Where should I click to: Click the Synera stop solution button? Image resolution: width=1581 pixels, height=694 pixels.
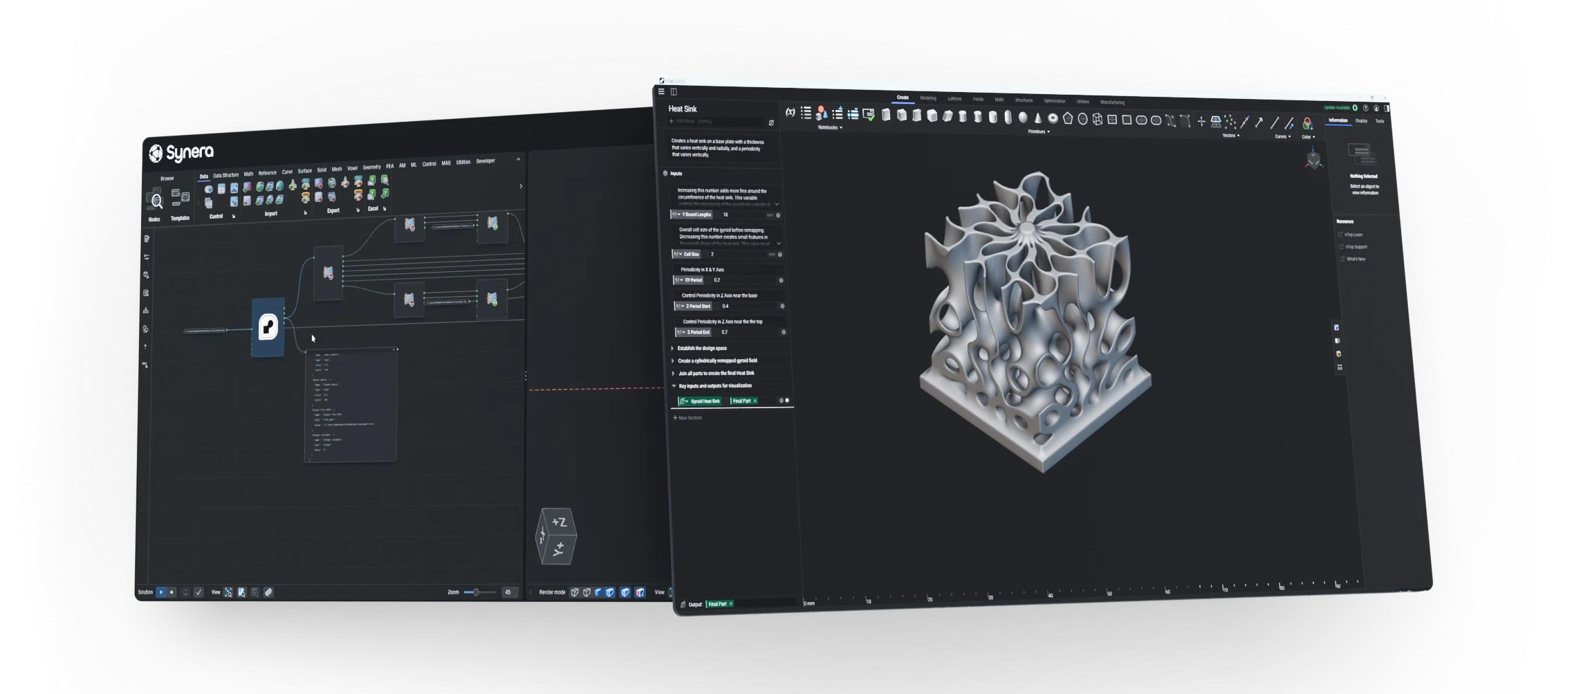pyautogui.click(x=172, y=592)
